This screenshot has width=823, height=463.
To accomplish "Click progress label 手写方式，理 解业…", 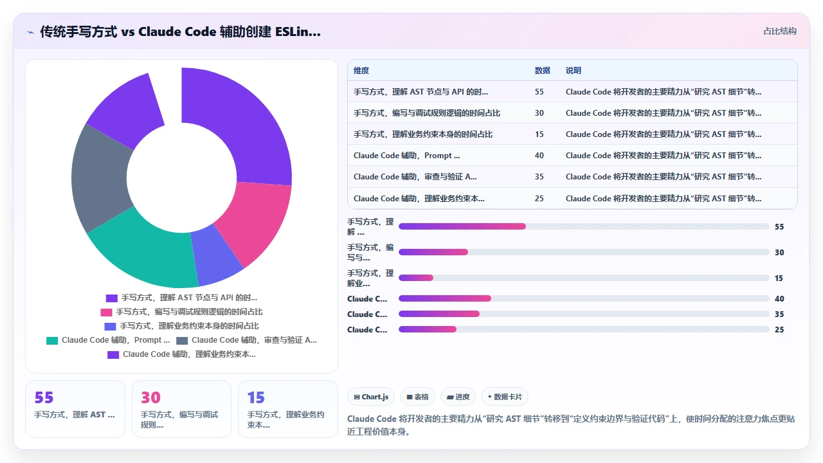I will 370,278.
